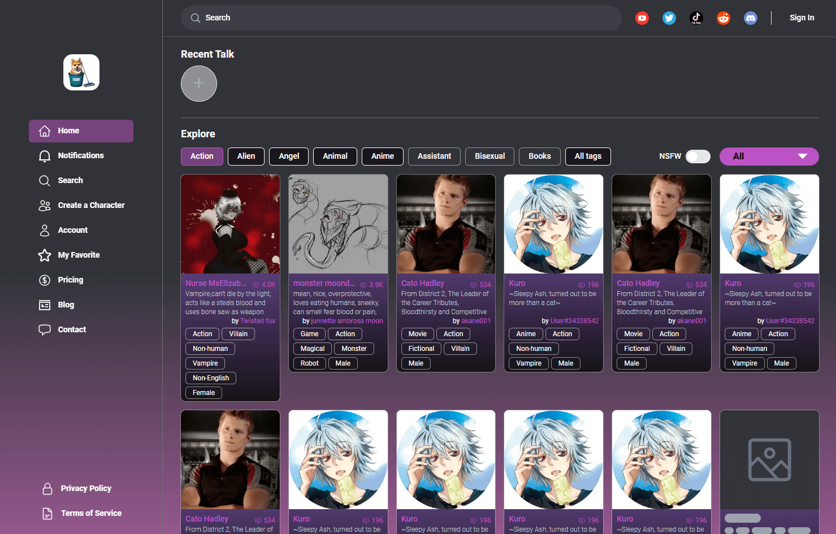836x534 pixels.
Task: Open the All tags list
Action: pos(587,157)
